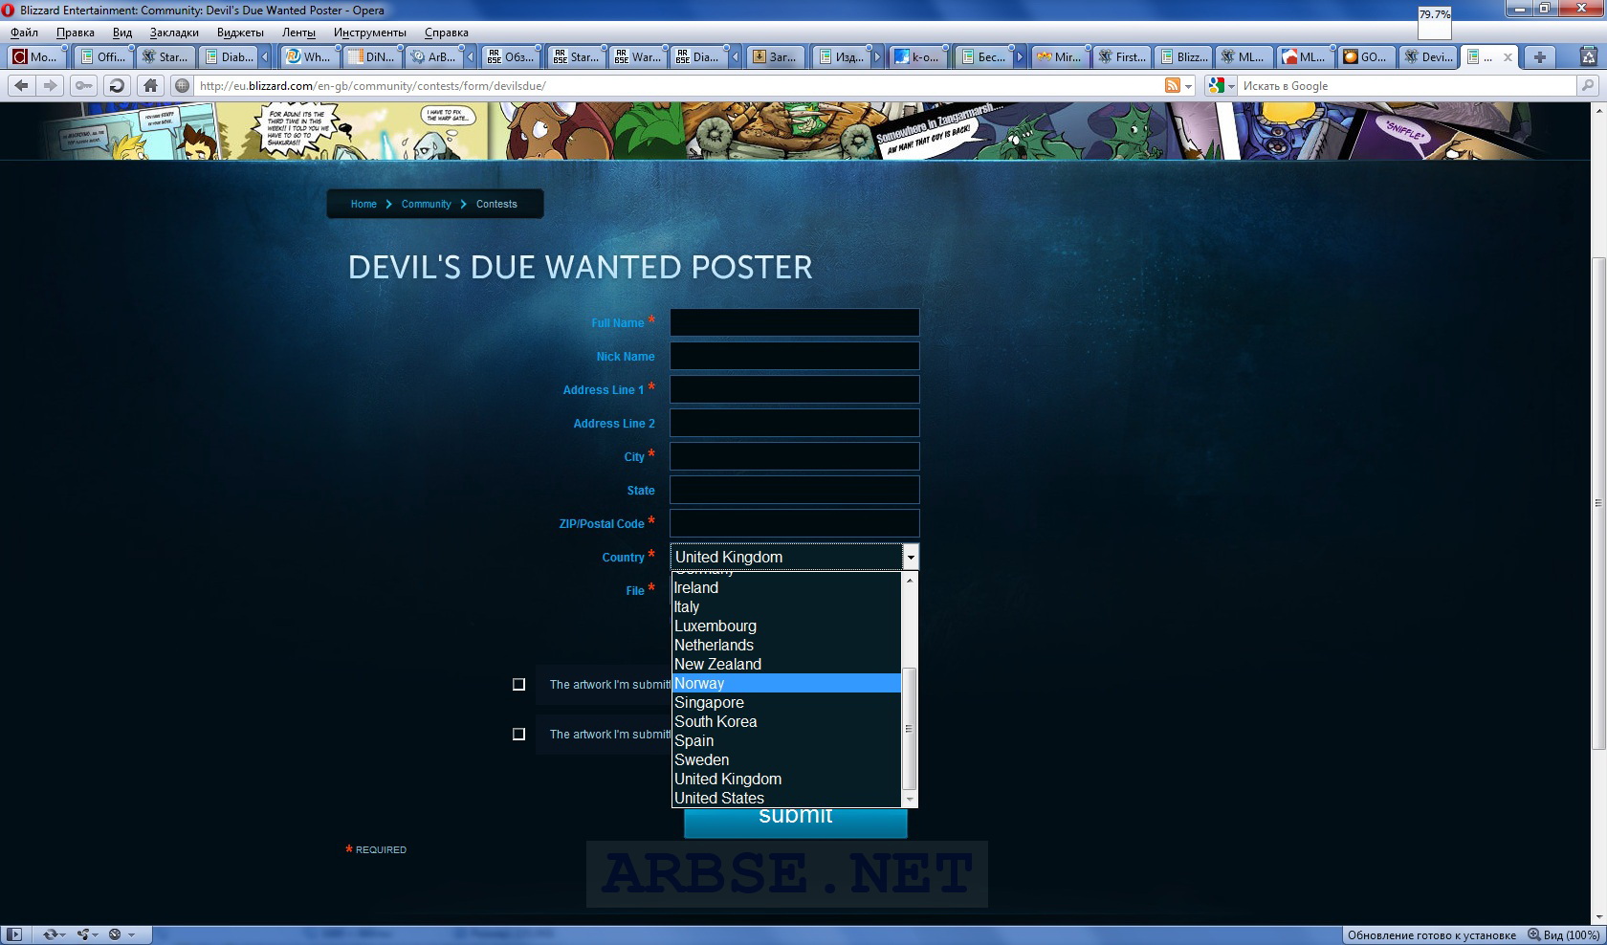
Task: Switch to the Mo... tab
Action: pos(35,57)
